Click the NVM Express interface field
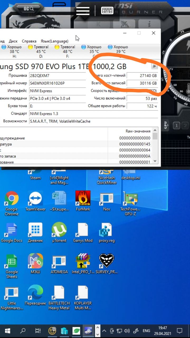The image size is (190, 338). click(x=58, y=91)
